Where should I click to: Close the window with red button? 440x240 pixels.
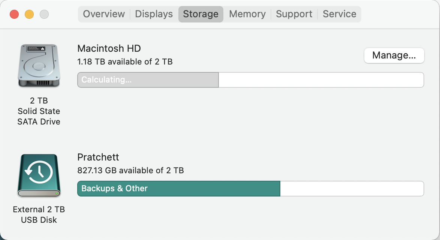(14, 15)
